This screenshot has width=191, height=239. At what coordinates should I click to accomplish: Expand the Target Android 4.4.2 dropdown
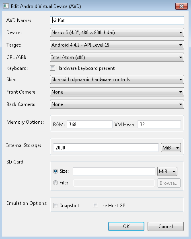pyautogui.click(x=117, y=45)
